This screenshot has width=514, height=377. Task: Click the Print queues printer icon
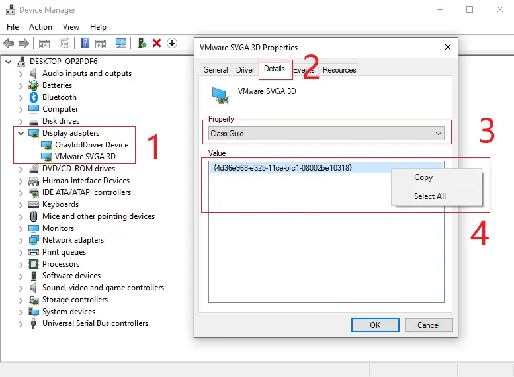pyautogui.click(x=34, y=252)
